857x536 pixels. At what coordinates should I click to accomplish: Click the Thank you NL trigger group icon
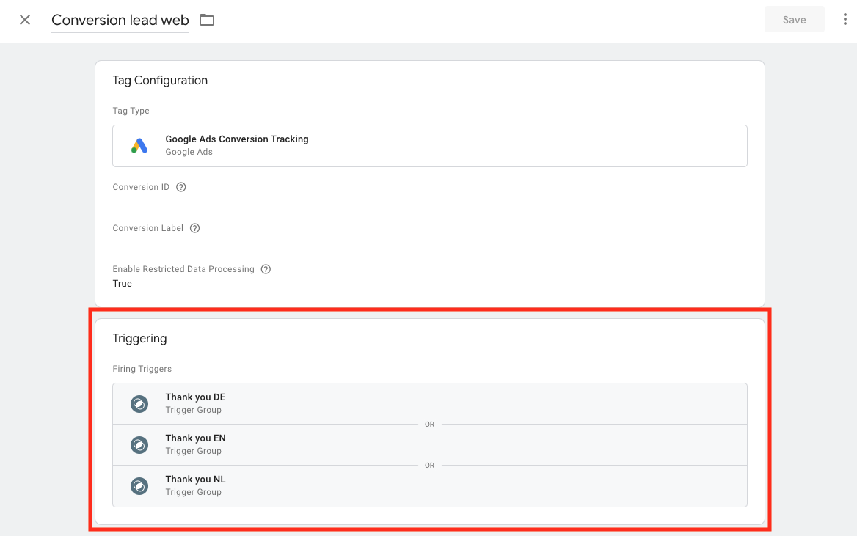pyautogui.click(x=139, y=485)
